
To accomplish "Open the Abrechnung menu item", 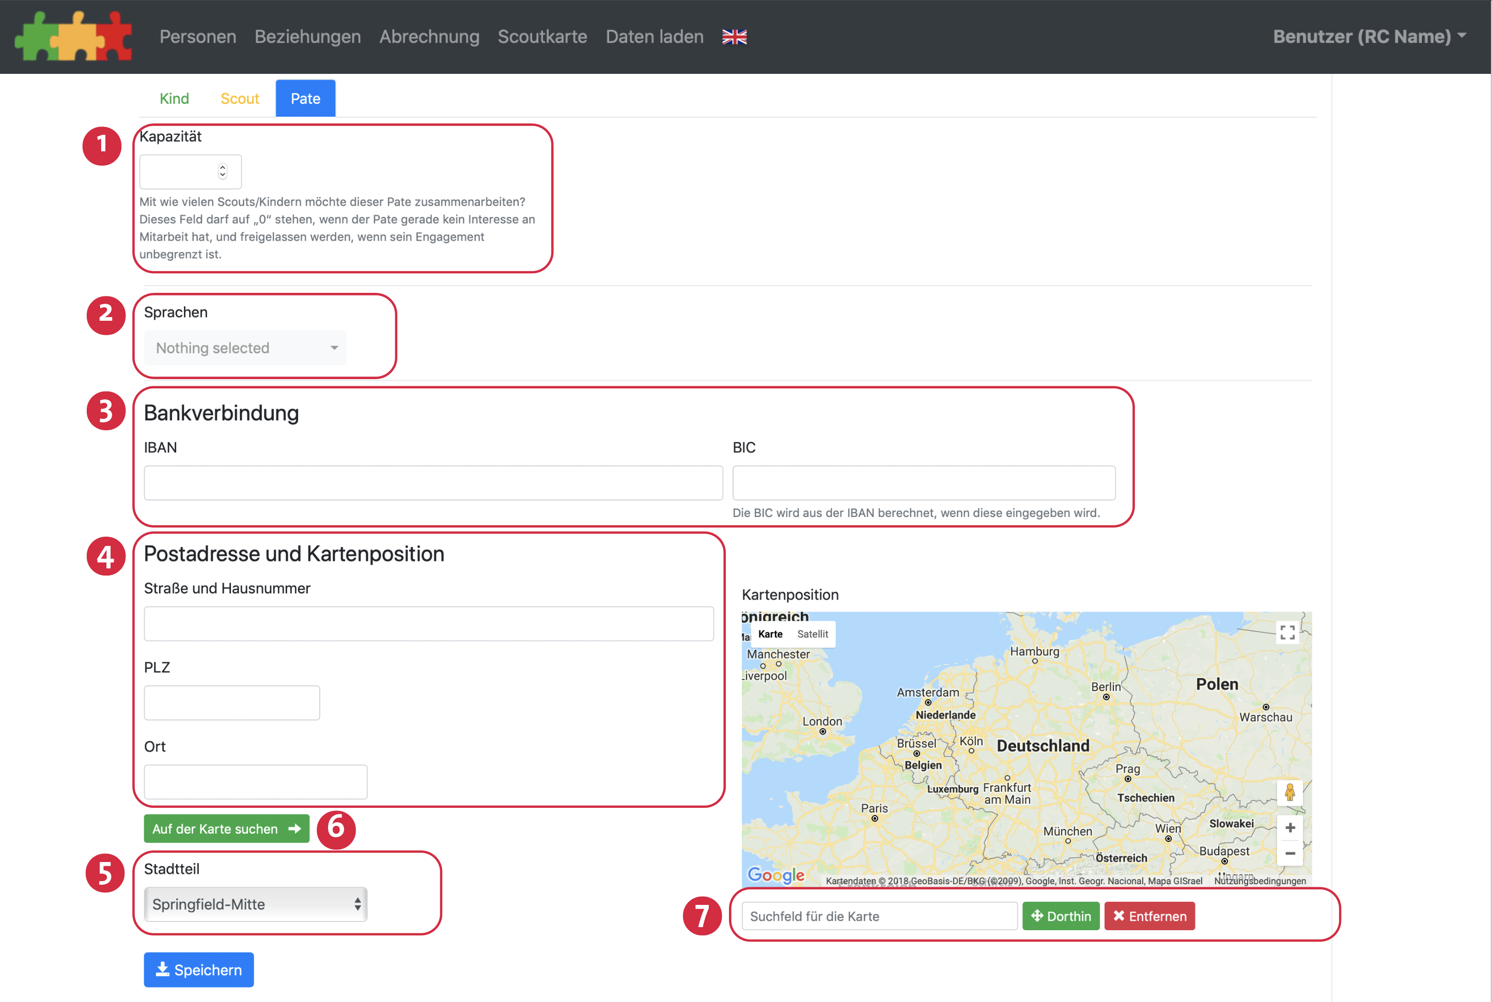I will pos(429,37).
